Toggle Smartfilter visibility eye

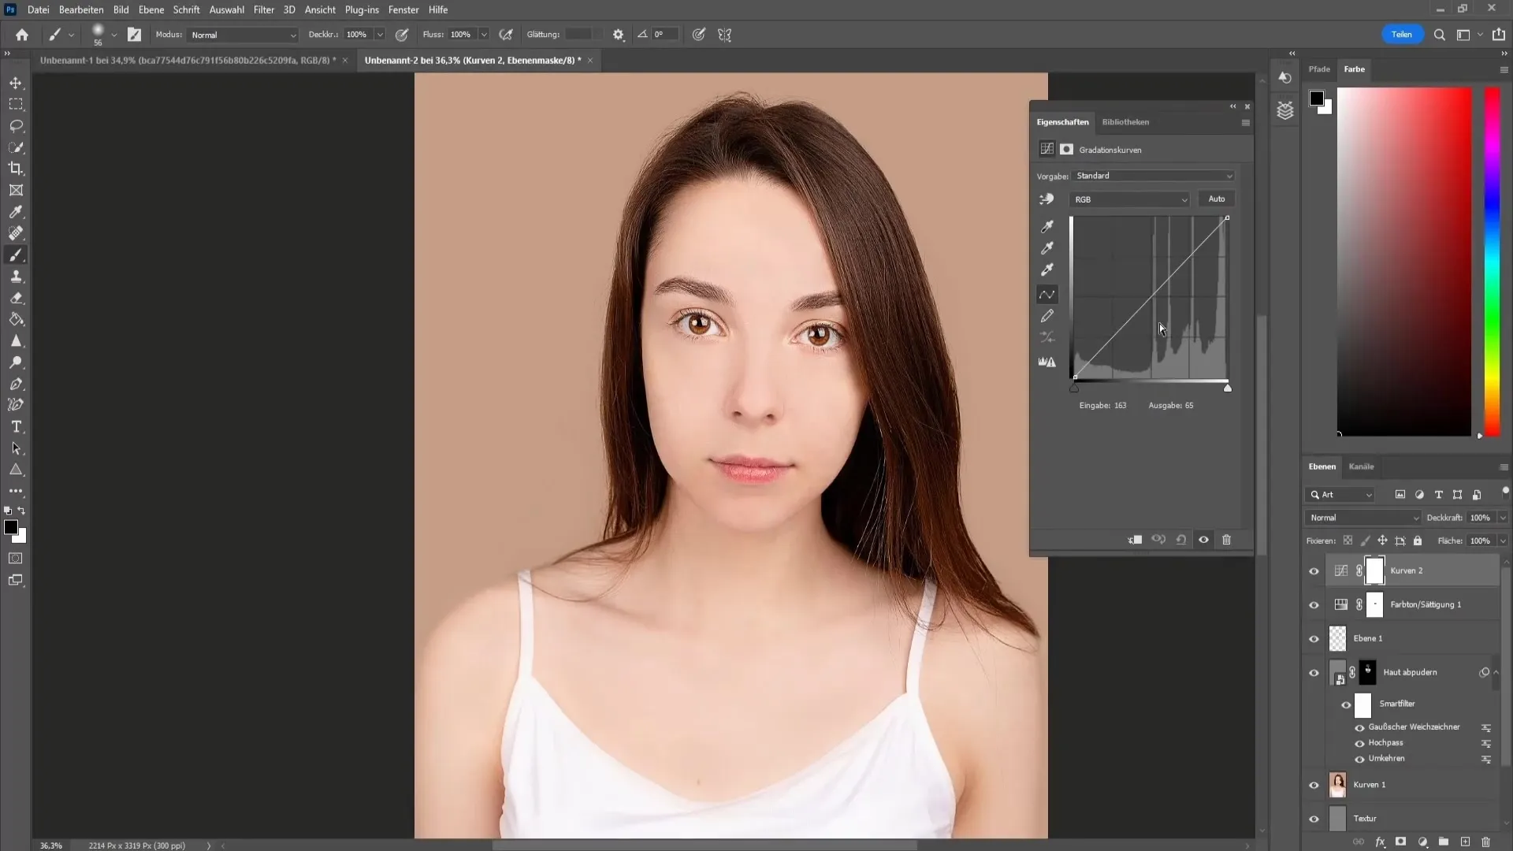point(1346,704)
